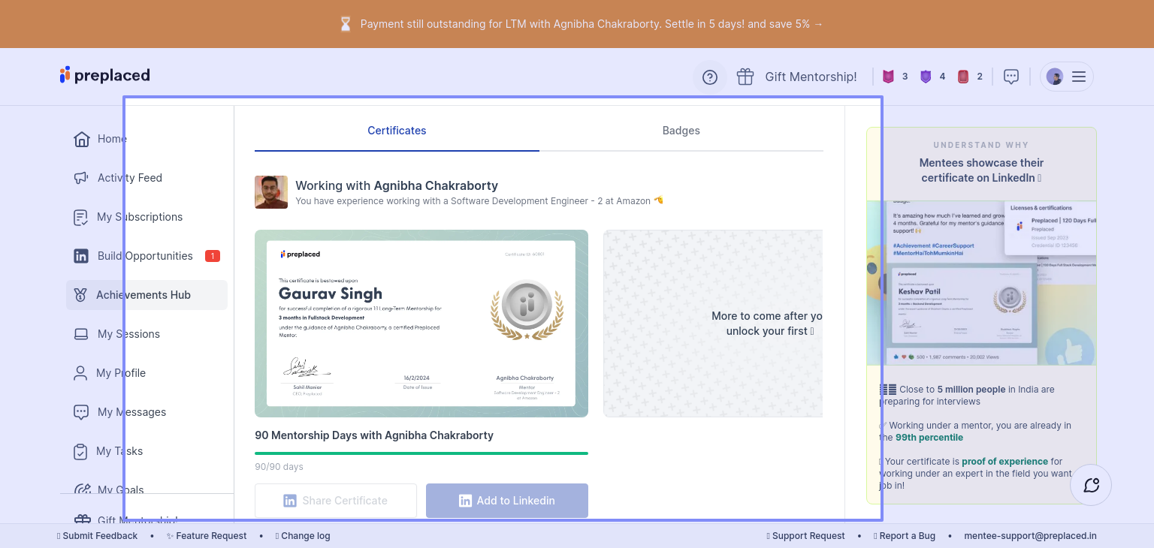Click the Share Certificate button
Viewport: 1154px width, 548px height.
tap(336, 501)
